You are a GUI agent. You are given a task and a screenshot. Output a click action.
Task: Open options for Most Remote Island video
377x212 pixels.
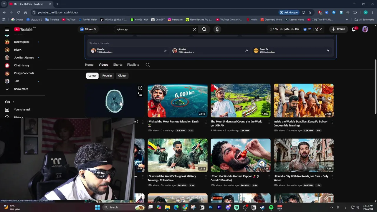(x=206, y=122)
